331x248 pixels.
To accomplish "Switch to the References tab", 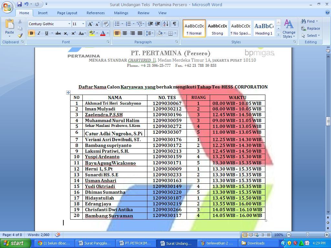I will click(x=96, y=13).
